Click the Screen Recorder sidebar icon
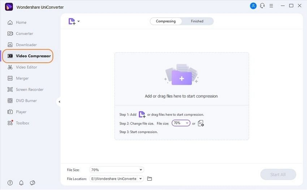Image resolution: width=307 pixels, height=190 pixels. (x=10, y=90)
